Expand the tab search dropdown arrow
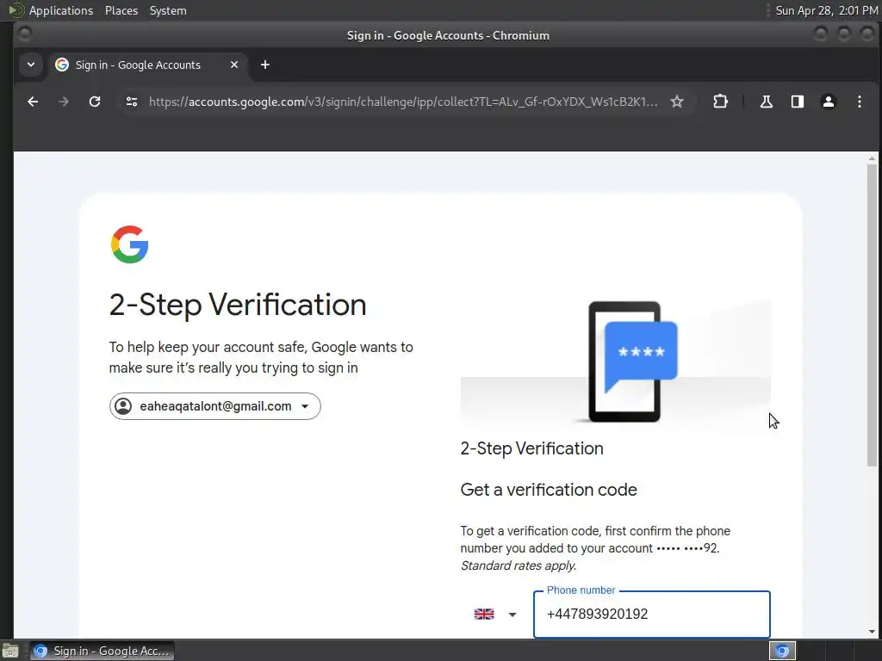The image size is (882, 661). pyautogui.click(x=31, y=65)
